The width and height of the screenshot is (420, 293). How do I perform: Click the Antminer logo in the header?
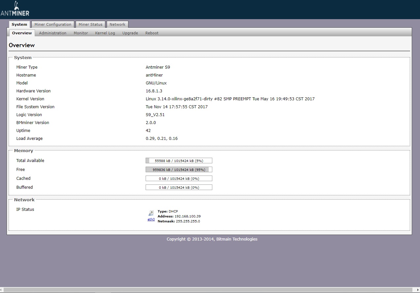(15, 9)
